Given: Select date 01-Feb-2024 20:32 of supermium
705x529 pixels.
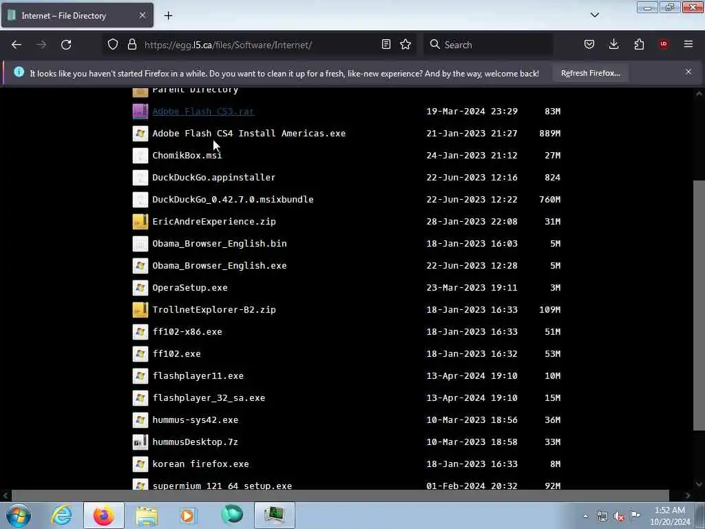Looking at the screenshot, I should (x=472, y=486).
